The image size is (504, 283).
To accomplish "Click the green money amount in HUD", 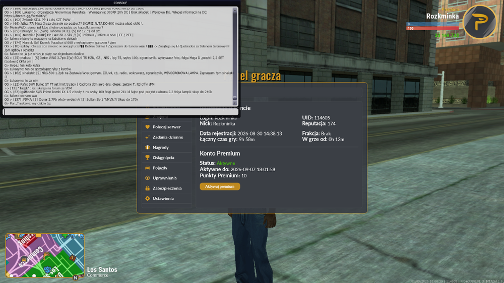I will 447,35.
